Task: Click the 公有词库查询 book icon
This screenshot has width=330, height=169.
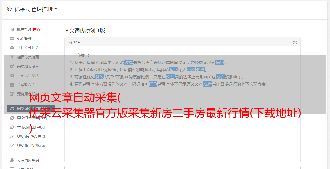Action: [12, 160]
